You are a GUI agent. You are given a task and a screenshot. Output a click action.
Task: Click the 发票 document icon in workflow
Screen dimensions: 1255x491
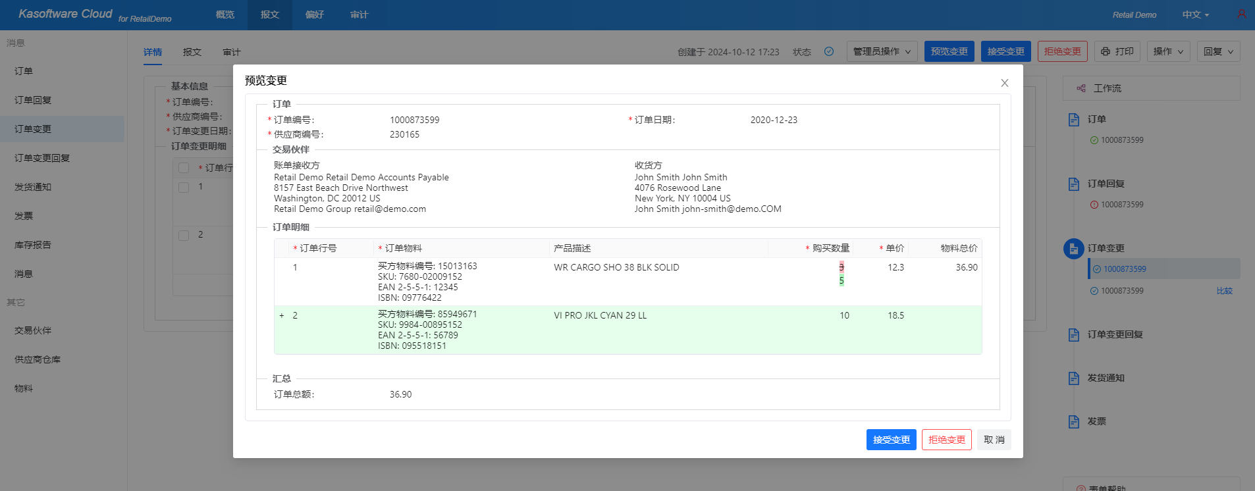[x=1074, y=421]
